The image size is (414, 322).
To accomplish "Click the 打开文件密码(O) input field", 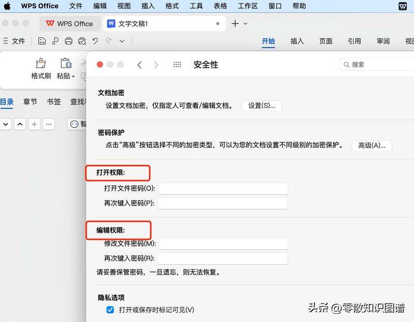I will click(x=223, y=188).
